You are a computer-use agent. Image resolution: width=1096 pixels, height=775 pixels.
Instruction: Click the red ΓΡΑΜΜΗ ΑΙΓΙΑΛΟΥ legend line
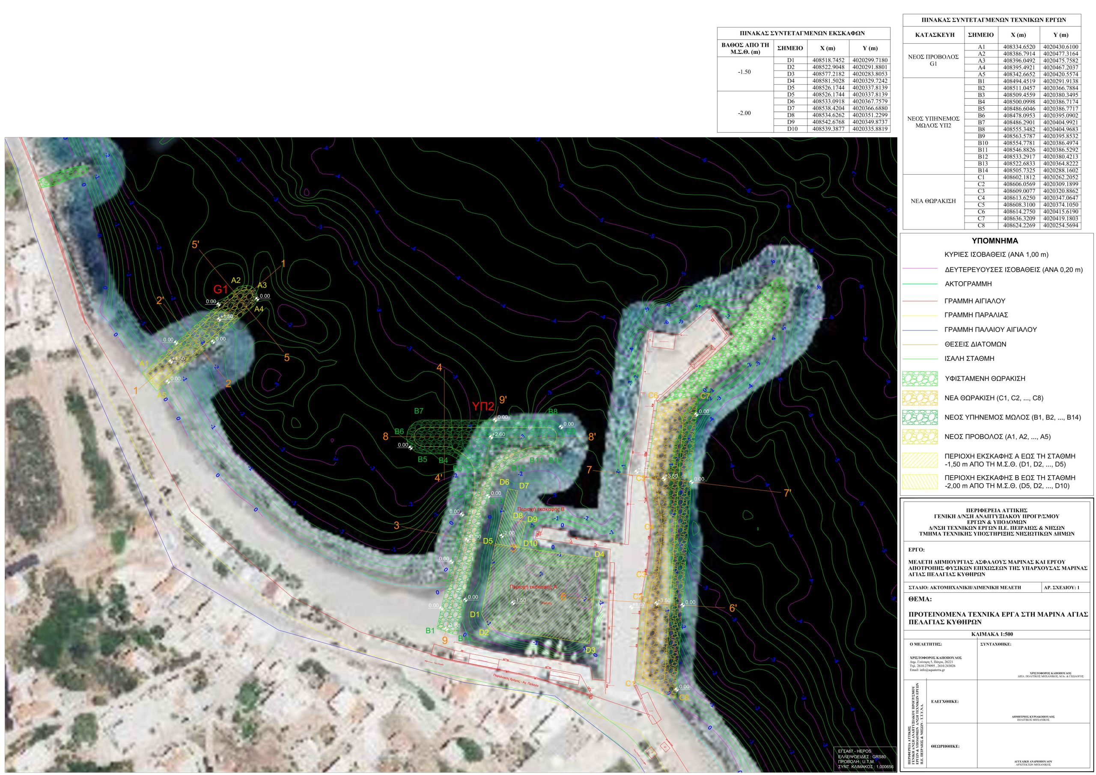point(920,301)
